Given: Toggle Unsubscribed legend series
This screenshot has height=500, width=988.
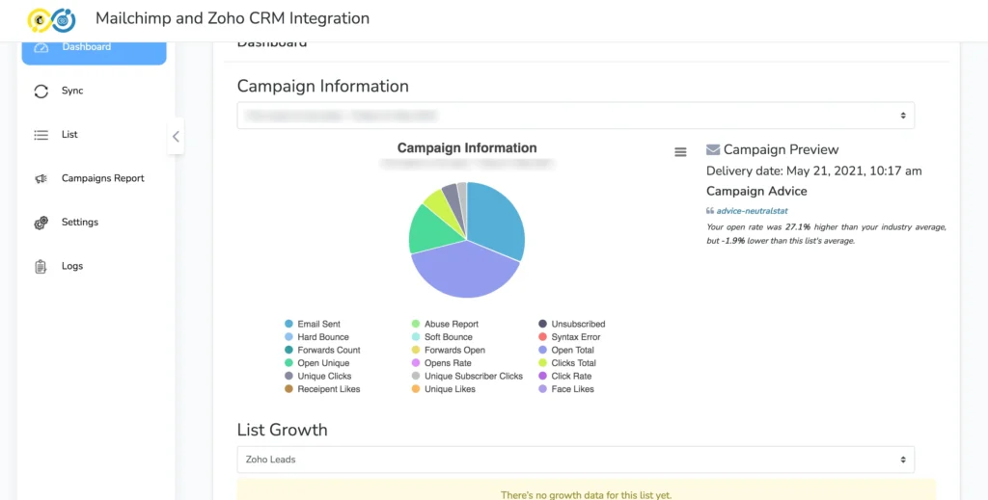Looking at the screenshot, I should (x=572, y=324).
